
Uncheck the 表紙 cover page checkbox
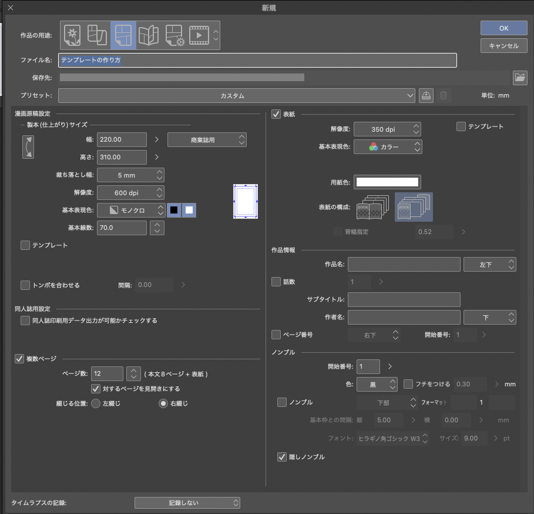[276, 115]
